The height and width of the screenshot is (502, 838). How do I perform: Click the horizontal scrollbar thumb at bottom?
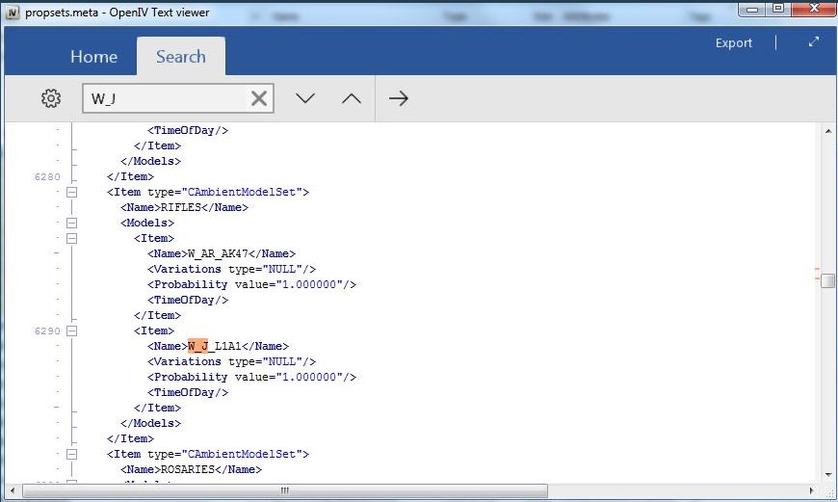[283, 490]
